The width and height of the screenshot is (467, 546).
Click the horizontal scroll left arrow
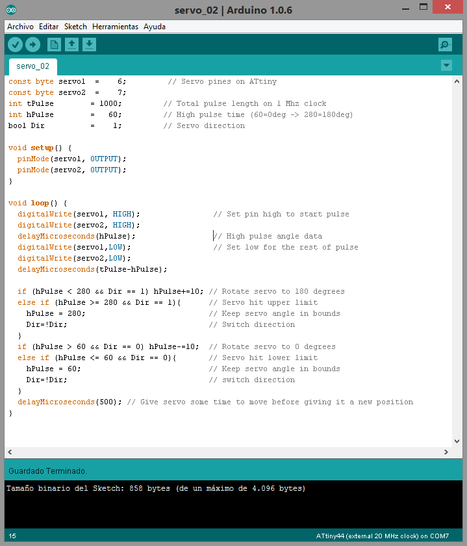(x=10, y=452)
